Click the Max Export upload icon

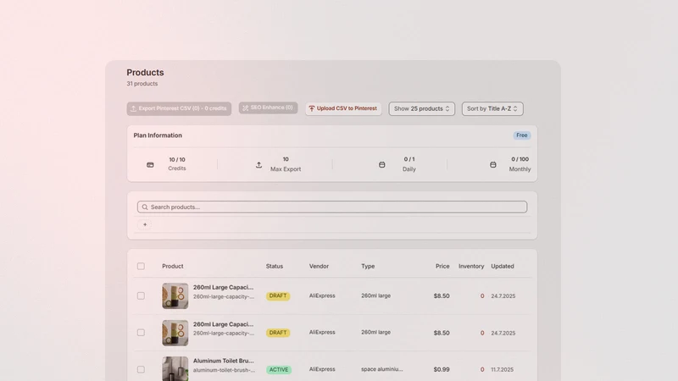(258, 164)
